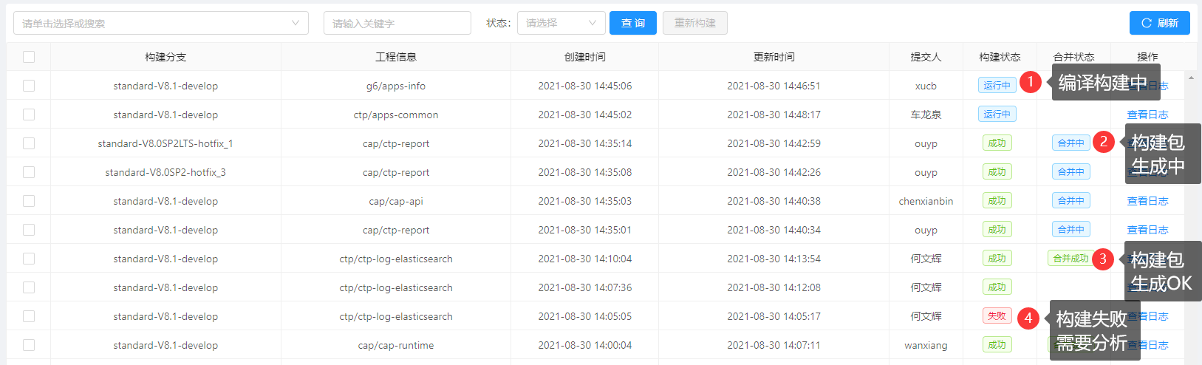Viewport: 1202px width, 365px height.
Task: Click the table scrollbar up arrow
Action: tap(1191, 78)
